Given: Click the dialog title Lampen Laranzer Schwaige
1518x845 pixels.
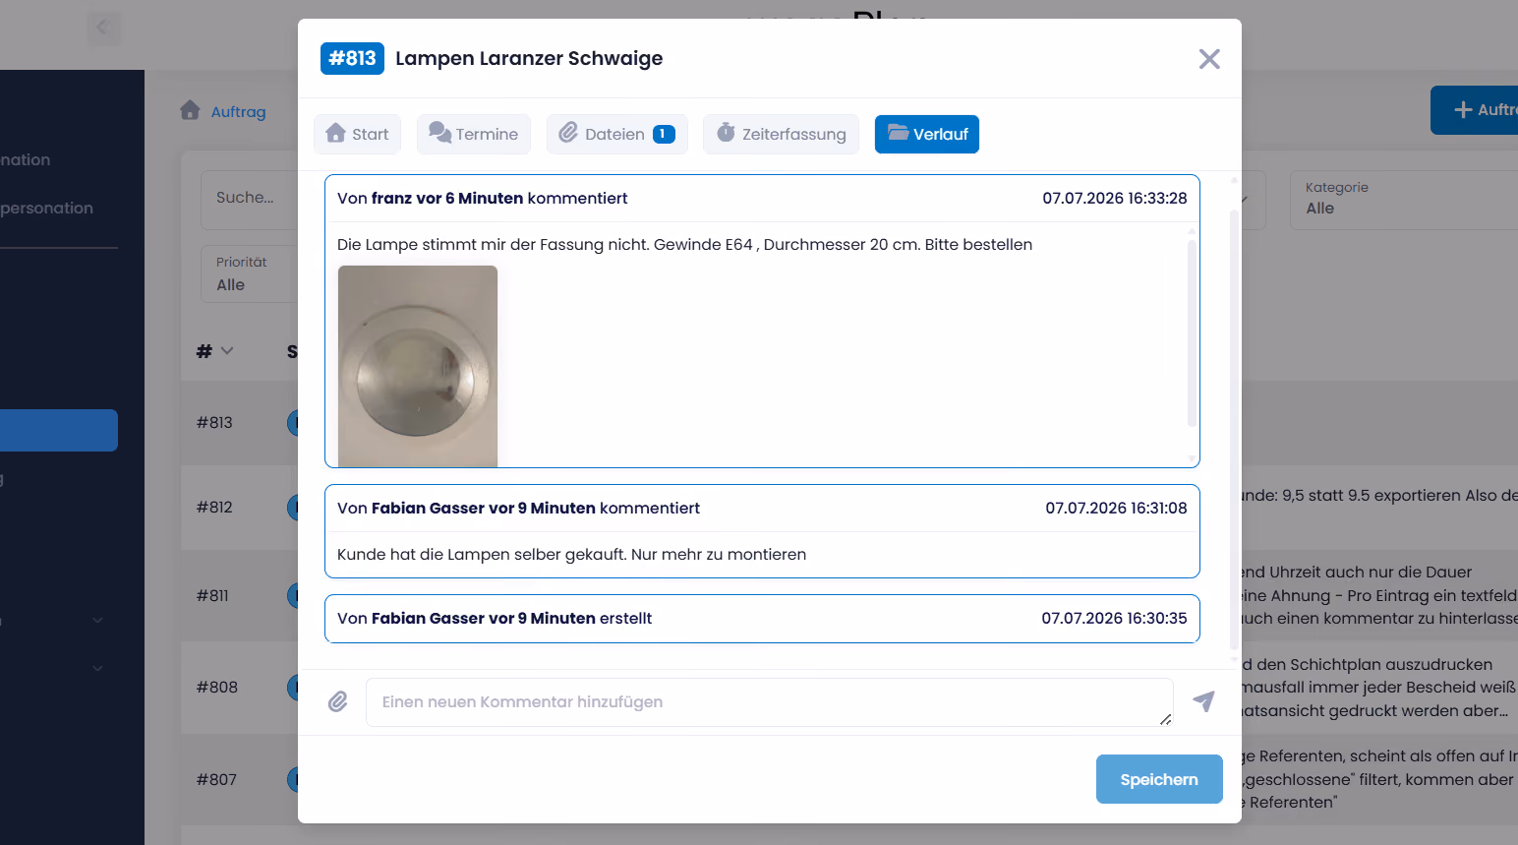Looking at the screenshot, I should click(529, 58).
